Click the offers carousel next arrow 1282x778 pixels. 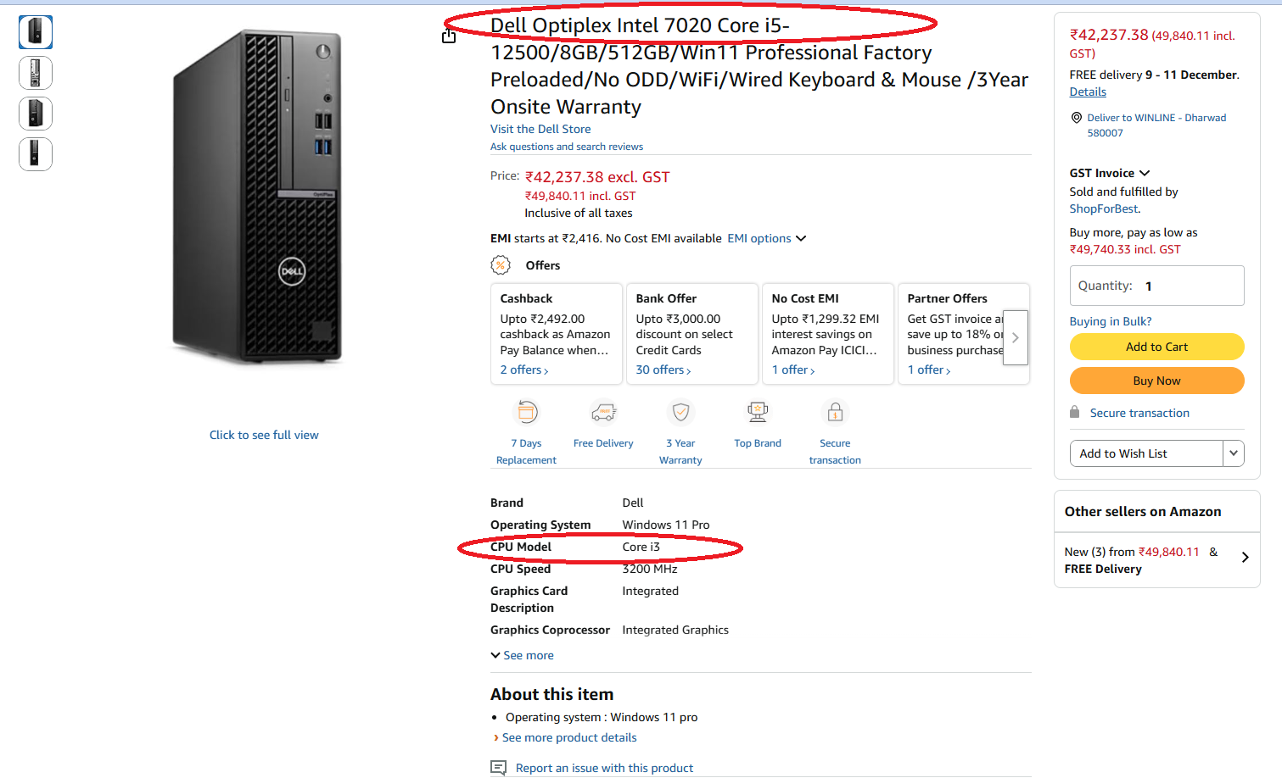[x=1015, y=336]
